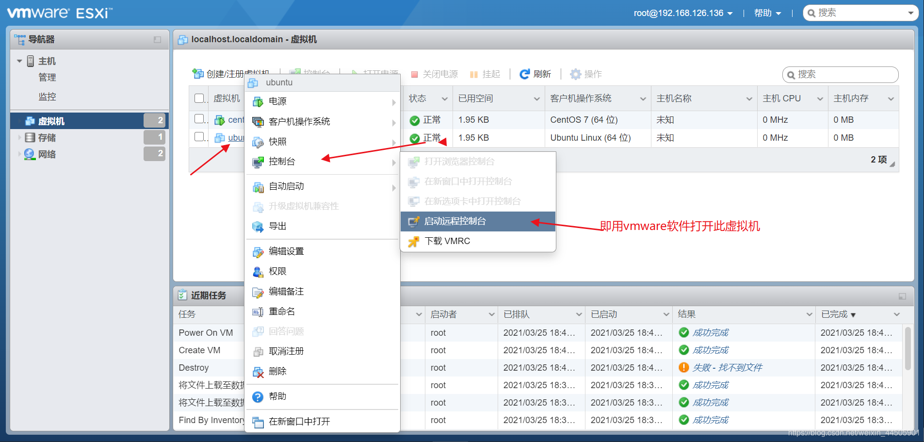
Task: Click the Refresh toolbar icon
Action: tap(524, 74)
